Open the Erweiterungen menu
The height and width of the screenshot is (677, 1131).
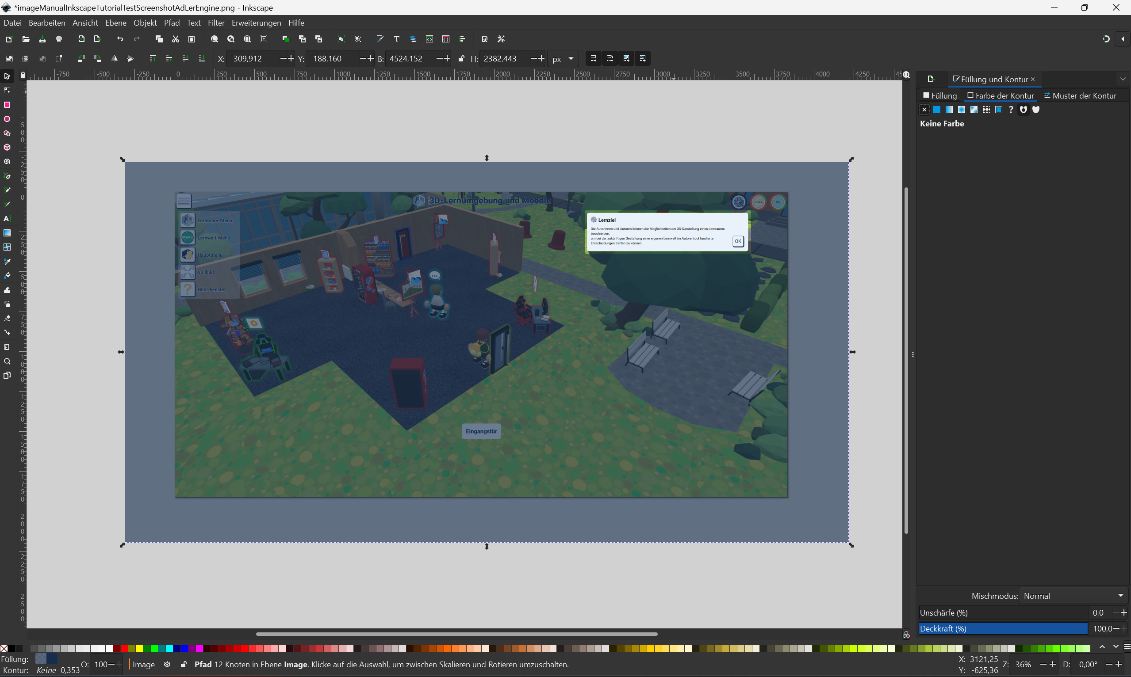pos(256,23)
